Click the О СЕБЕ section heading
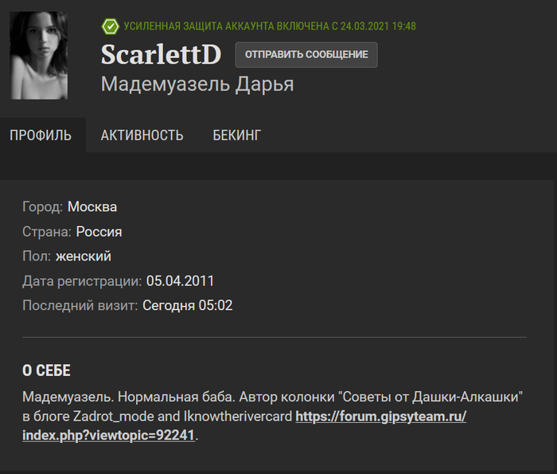 pos(46,370)
